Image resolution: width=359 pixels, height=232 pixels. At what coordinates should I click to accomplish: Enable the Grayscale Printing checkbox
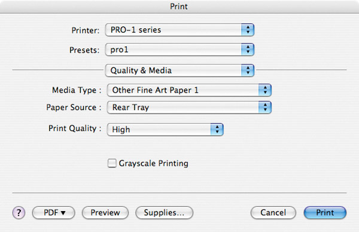click(x=112, y=163)
